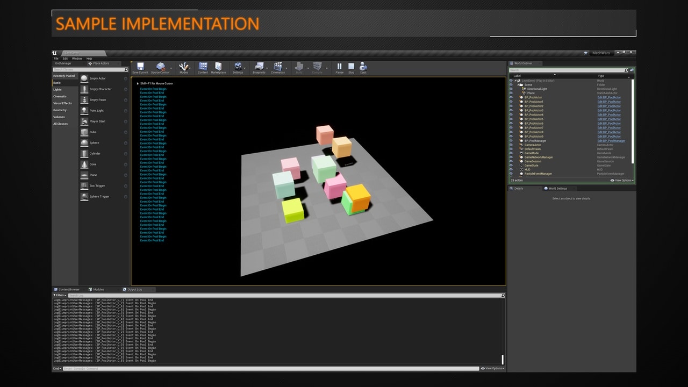Open the File menu
This screenshot has width=688, height=387.
[56, 59]
